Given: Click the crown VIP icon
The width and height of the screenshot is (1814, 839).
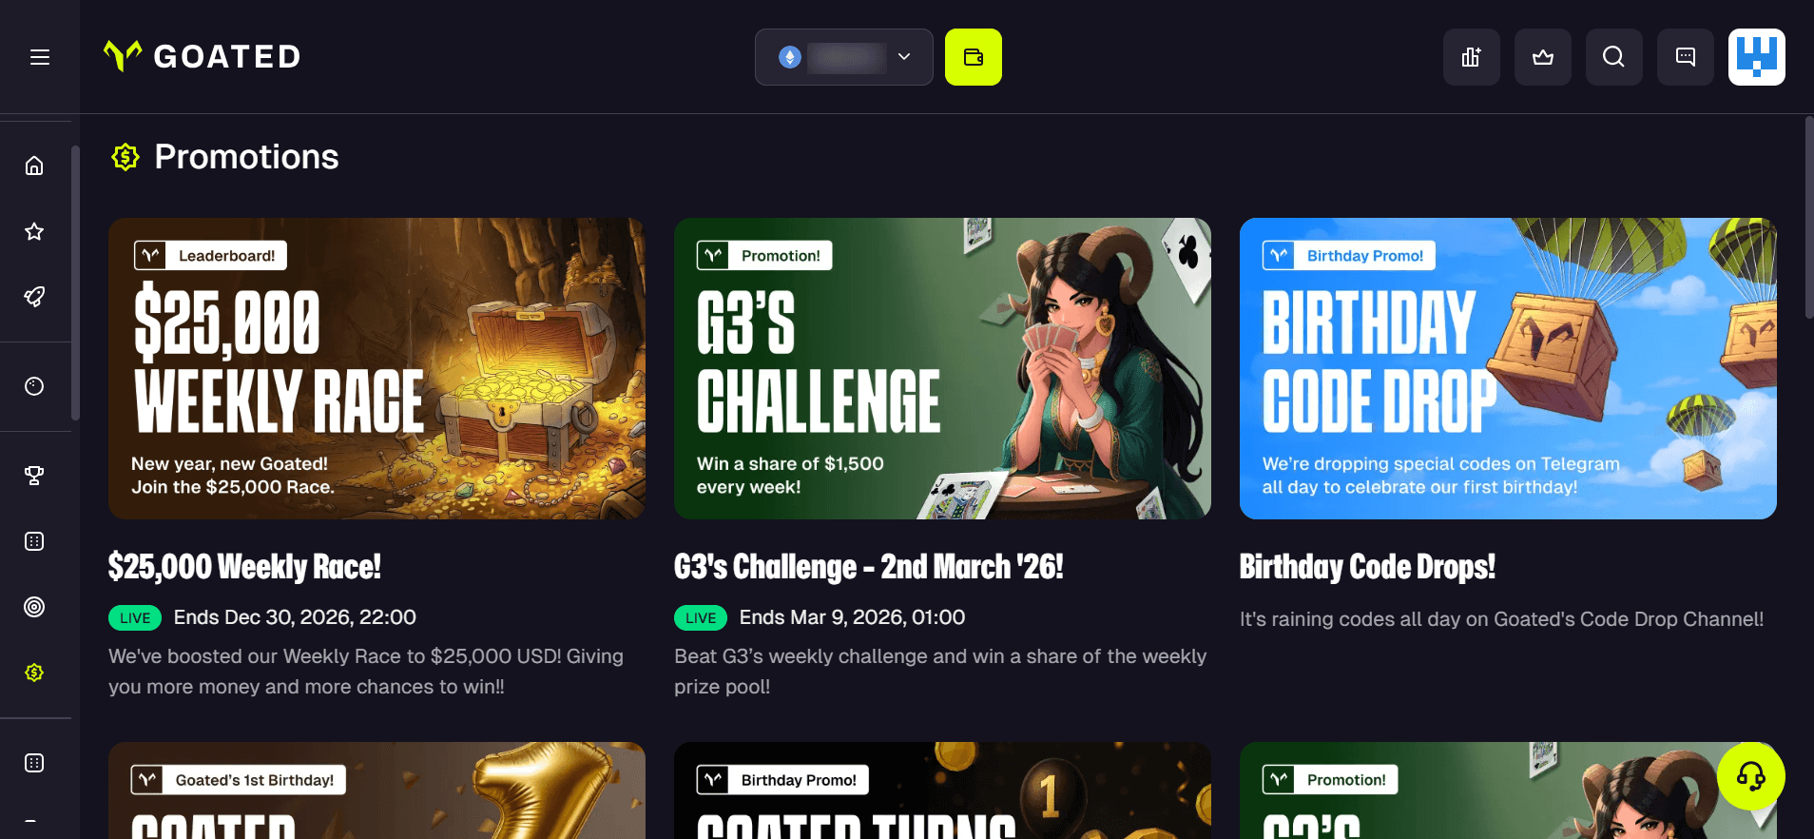Looking at the screenshot, I should pyautogui.click(x=1542, y=57).
